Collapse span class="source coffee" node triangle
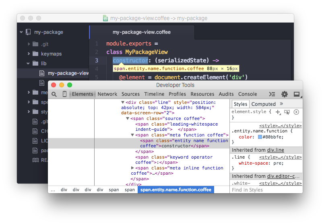This screenshot has height=223, width=322. pos(128,118)
